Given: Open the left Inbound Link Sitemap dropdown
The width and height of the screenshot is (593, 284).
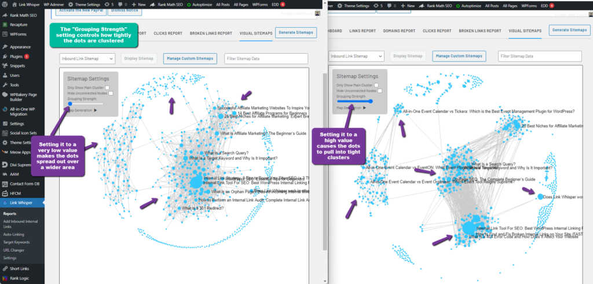Looking at the screenshot, I should tap(87, 58).
